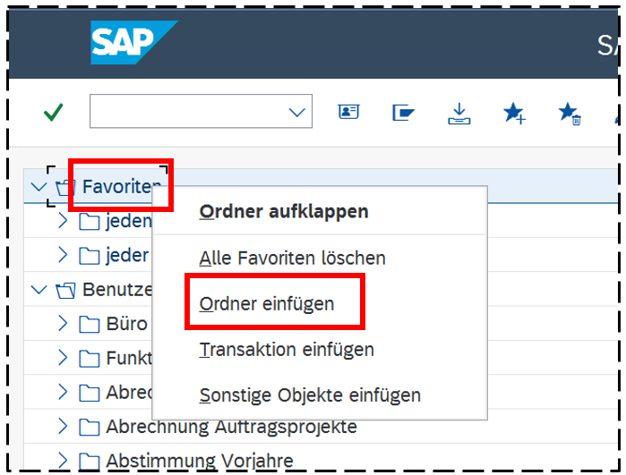
Task: Click into the transaction code field
Action: 188,113
